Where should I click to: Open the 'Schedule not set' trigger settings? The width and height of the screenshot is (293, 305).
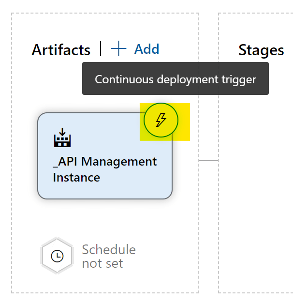(x=108, y=257)
